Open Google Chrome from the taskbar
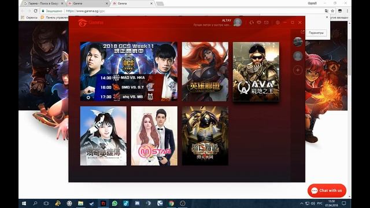Image resolution: width=370 pixels, height=208 pixels. (x=171, y=203)
